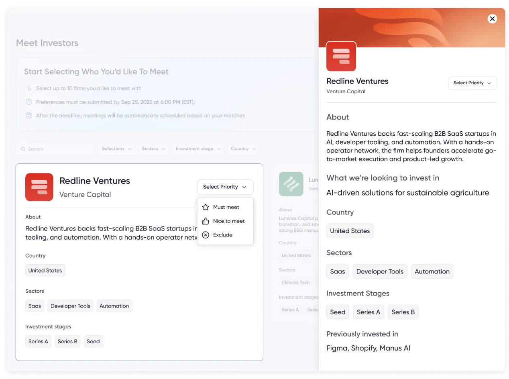Click the star icon beside Must meet
Image resolution: width=509 pixels, height=379 pixels.
click(x=206, y=207)
